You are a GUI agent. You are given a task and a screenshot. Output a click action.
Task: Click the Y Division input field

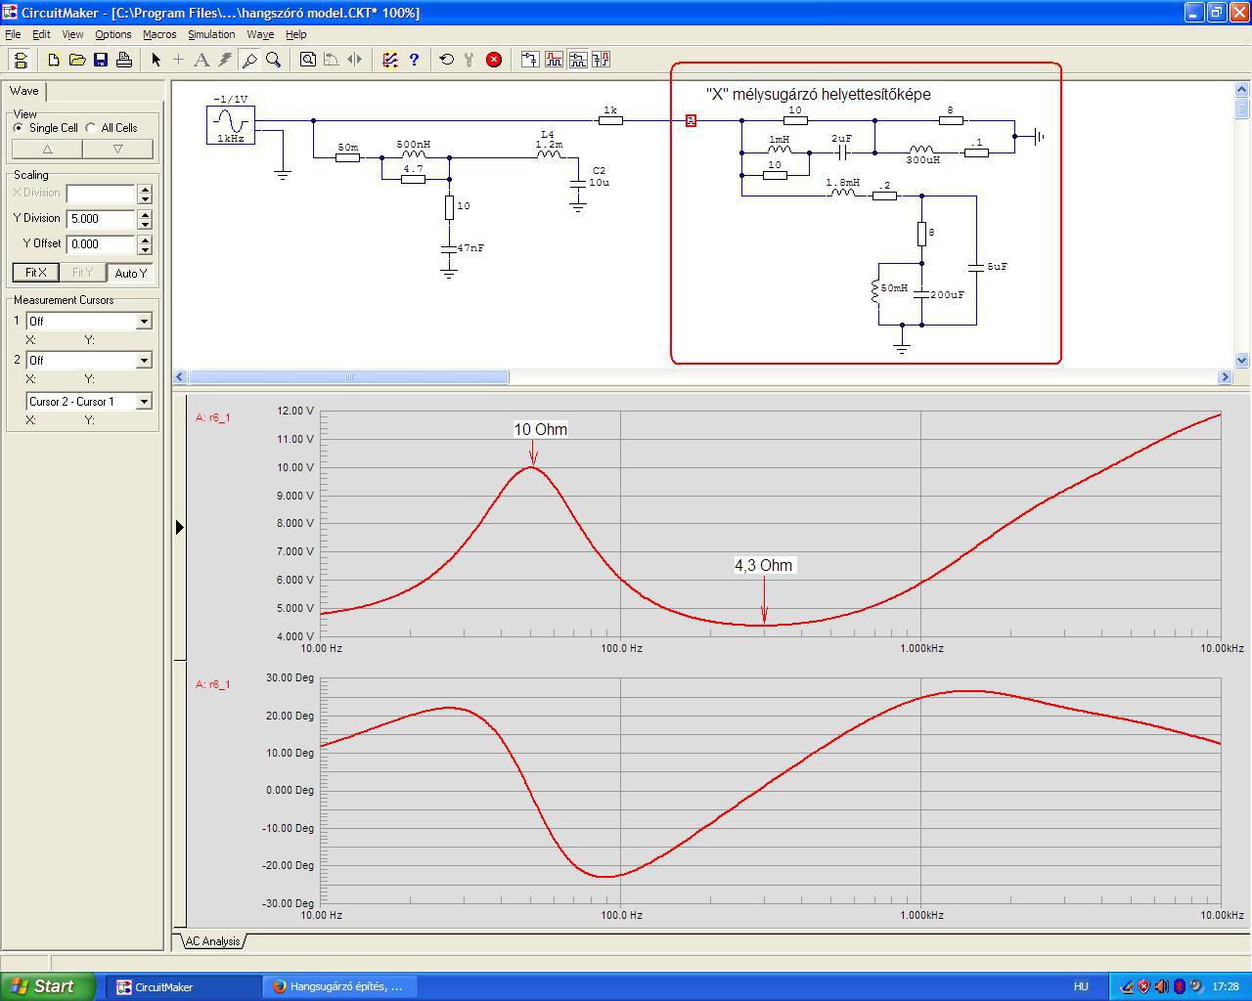101,219
